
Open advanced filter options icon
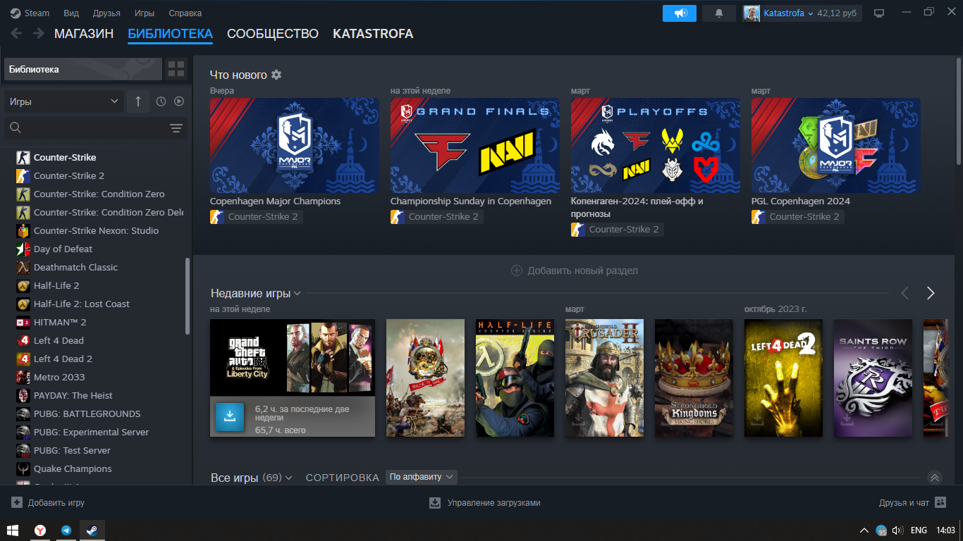176,128
